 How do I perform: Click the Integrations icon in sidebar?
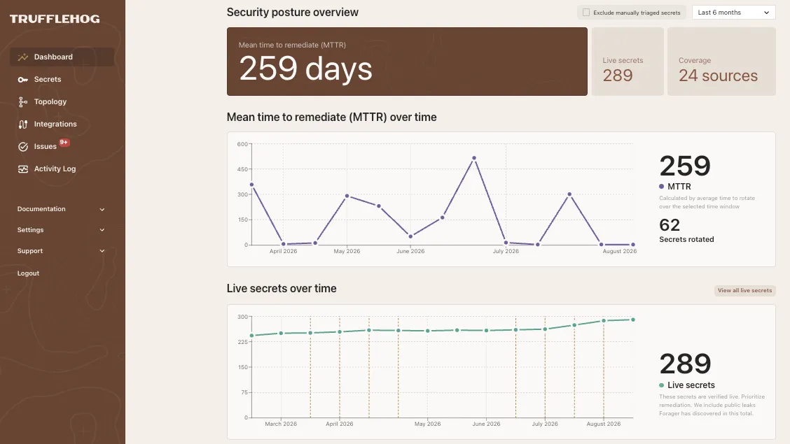click(x=22, y=124)
